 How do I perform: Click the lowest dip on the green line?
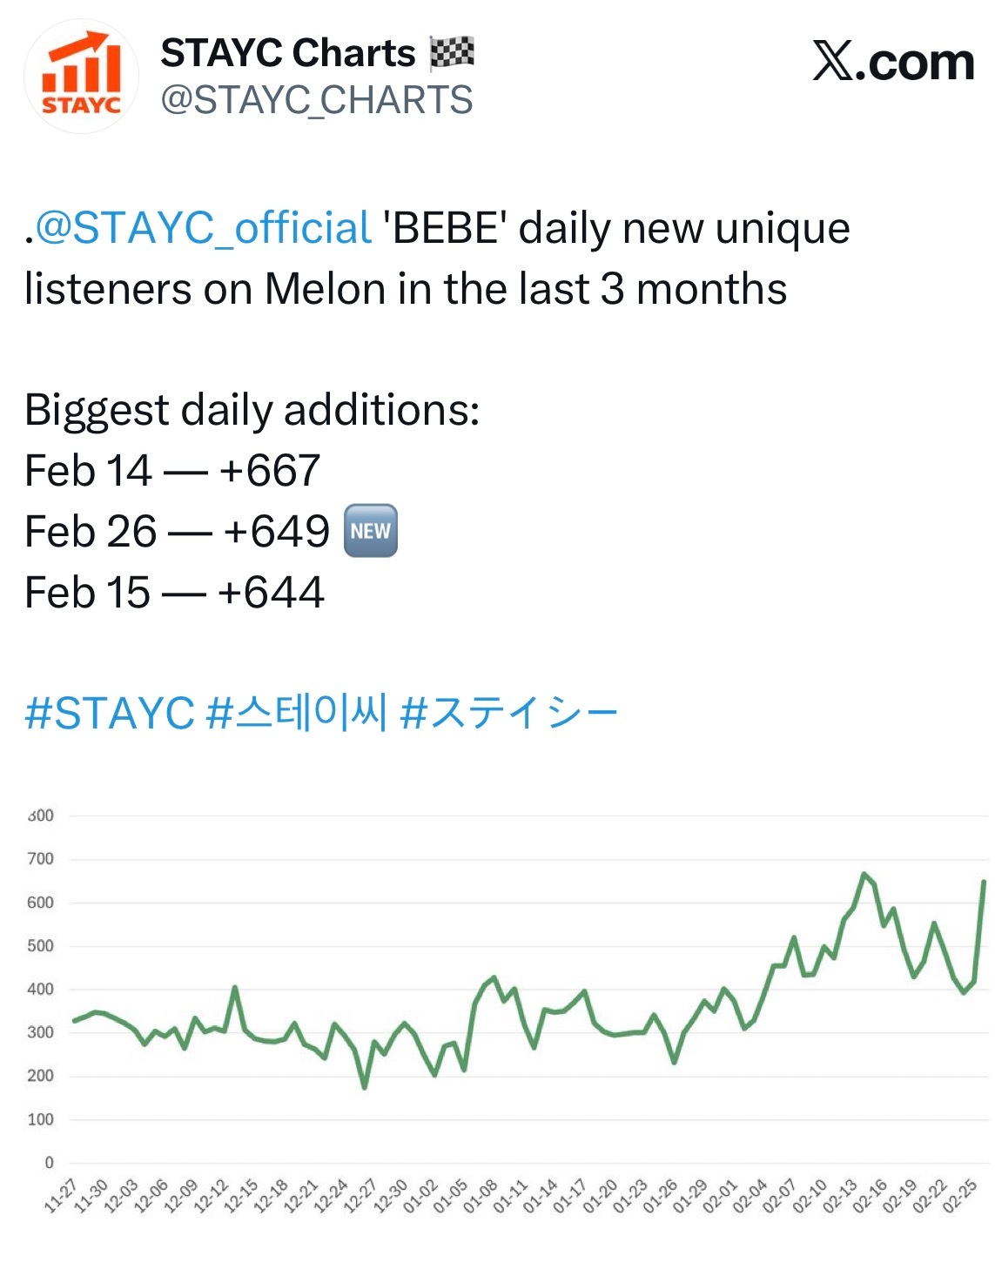pyautogui.click(x=365, y=1087)
